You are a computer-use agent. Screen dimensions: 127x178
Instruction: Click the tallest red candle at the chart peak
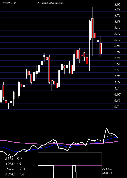(92, 28)
